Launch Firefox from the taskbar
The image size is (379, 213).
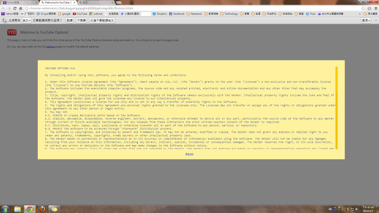(x=42, y=209)
